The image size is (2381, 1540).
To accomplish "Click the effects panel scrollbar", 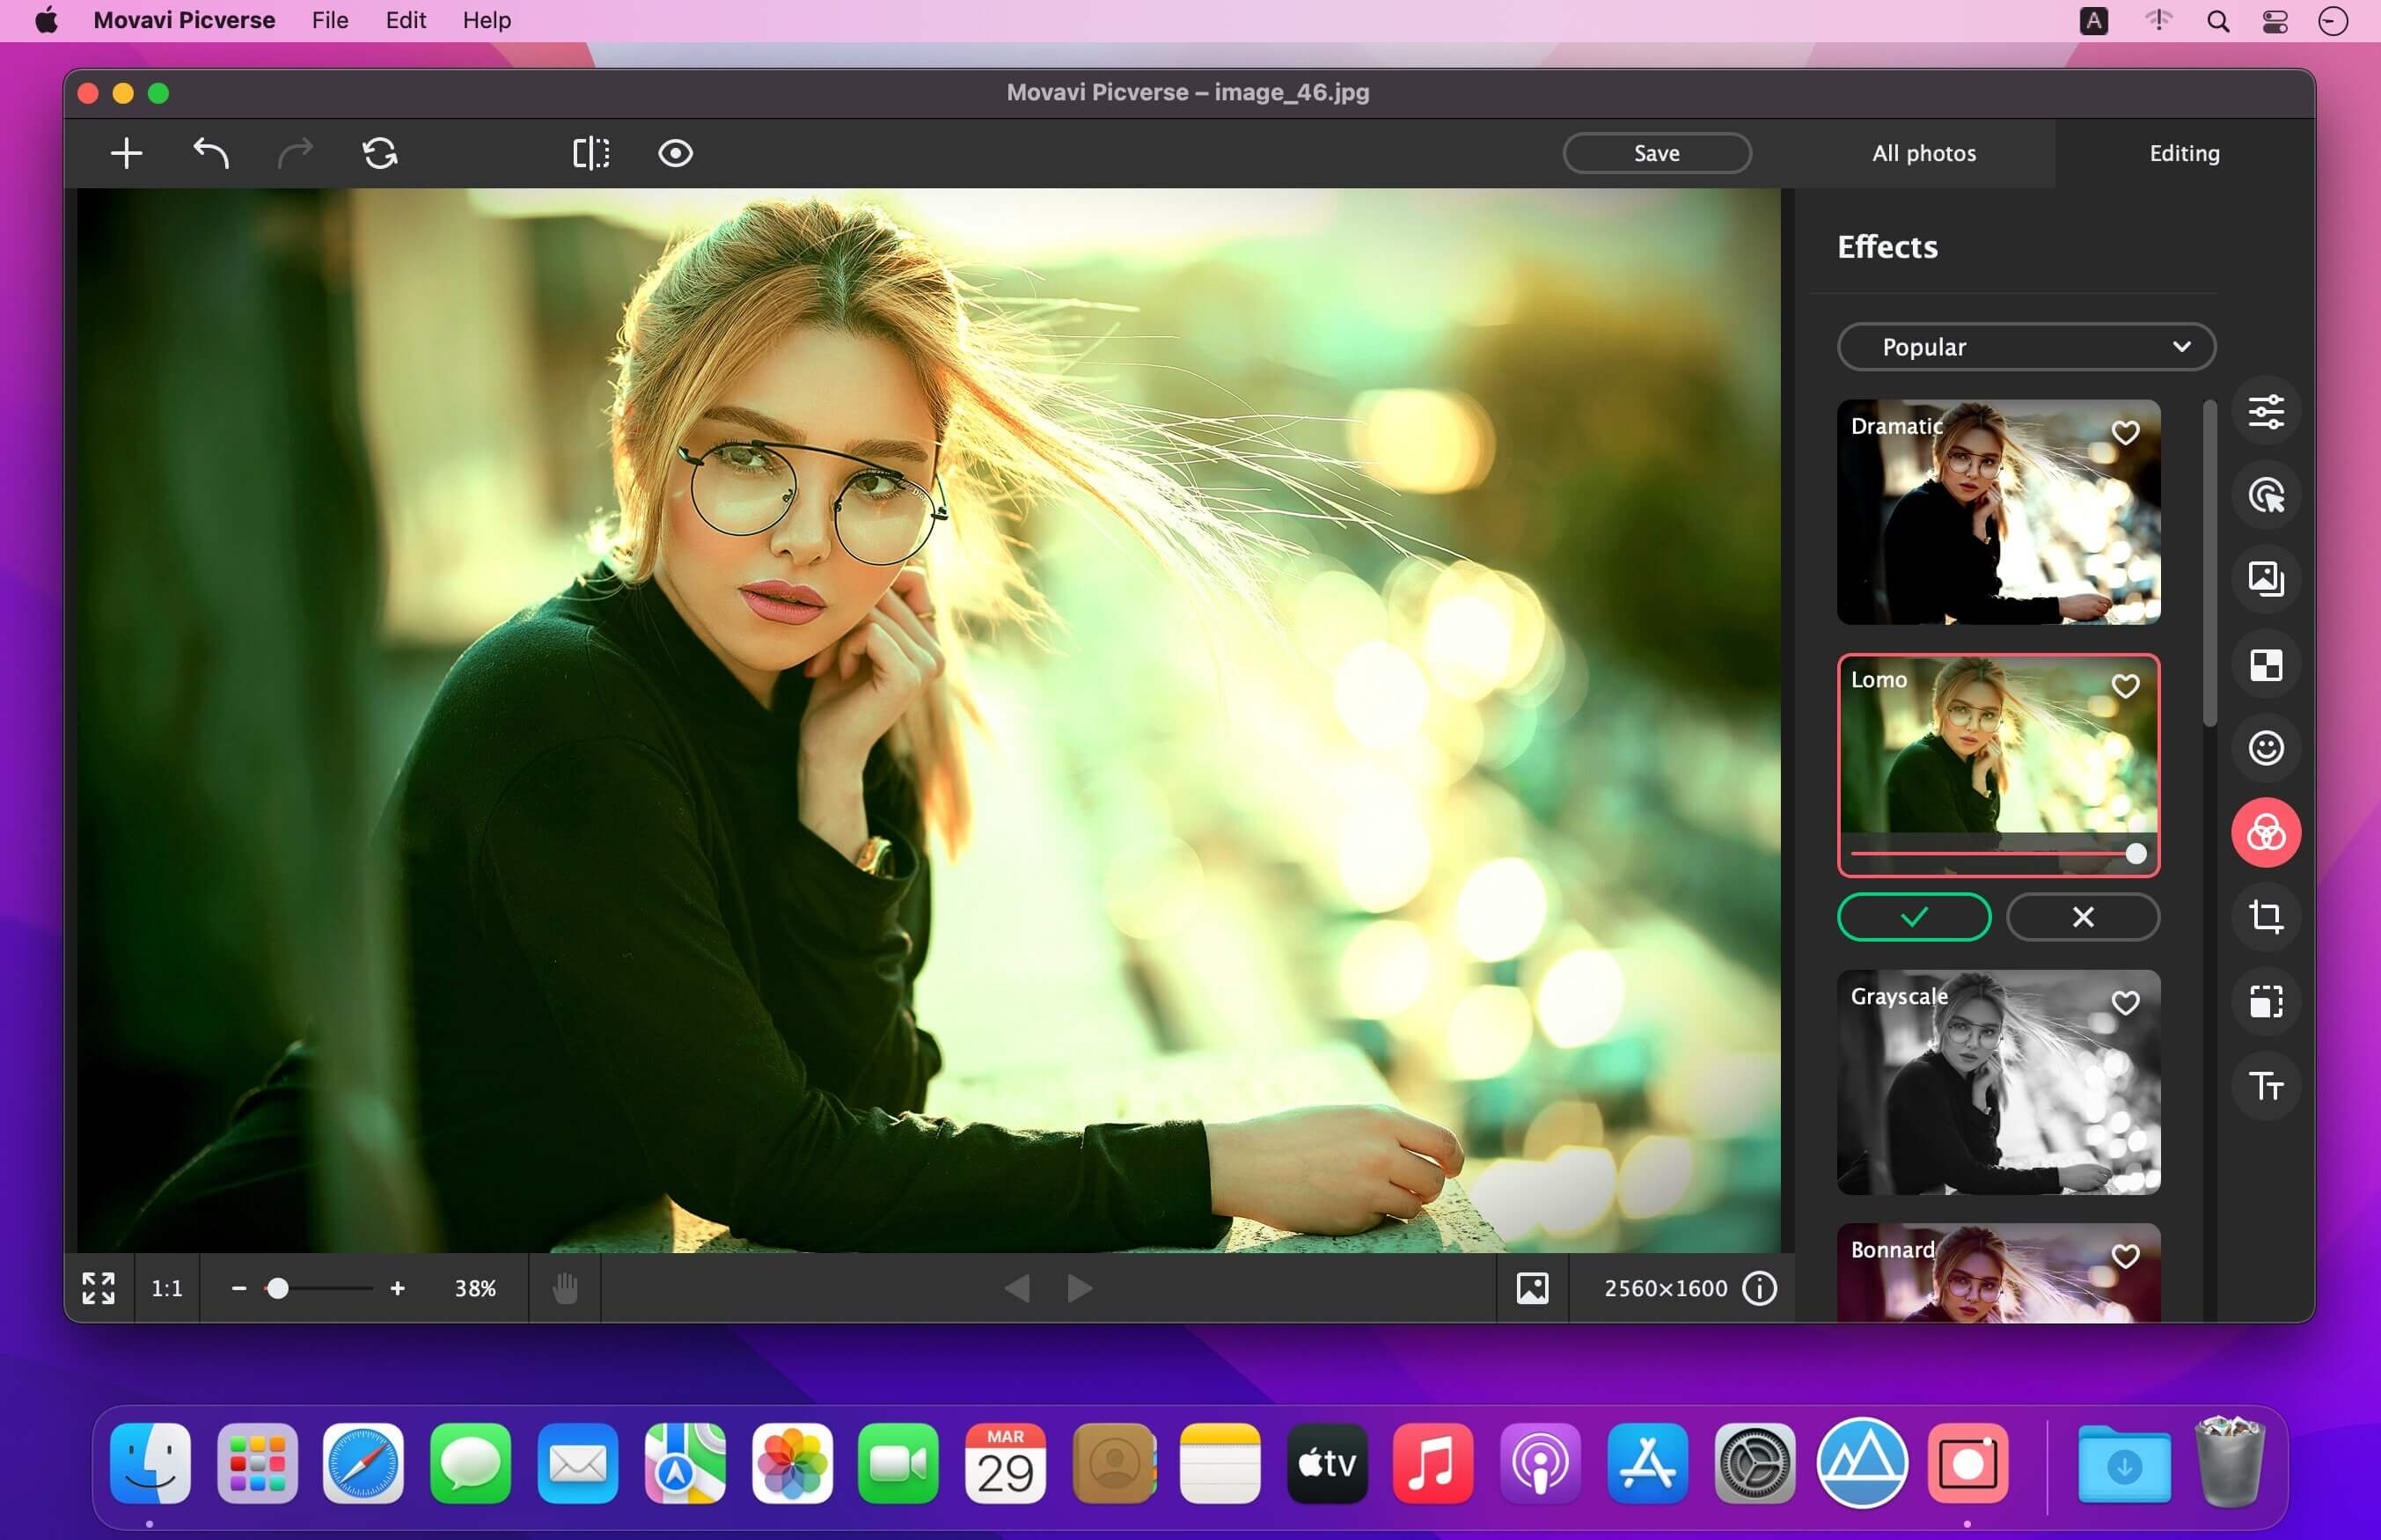I will 2209,563.
